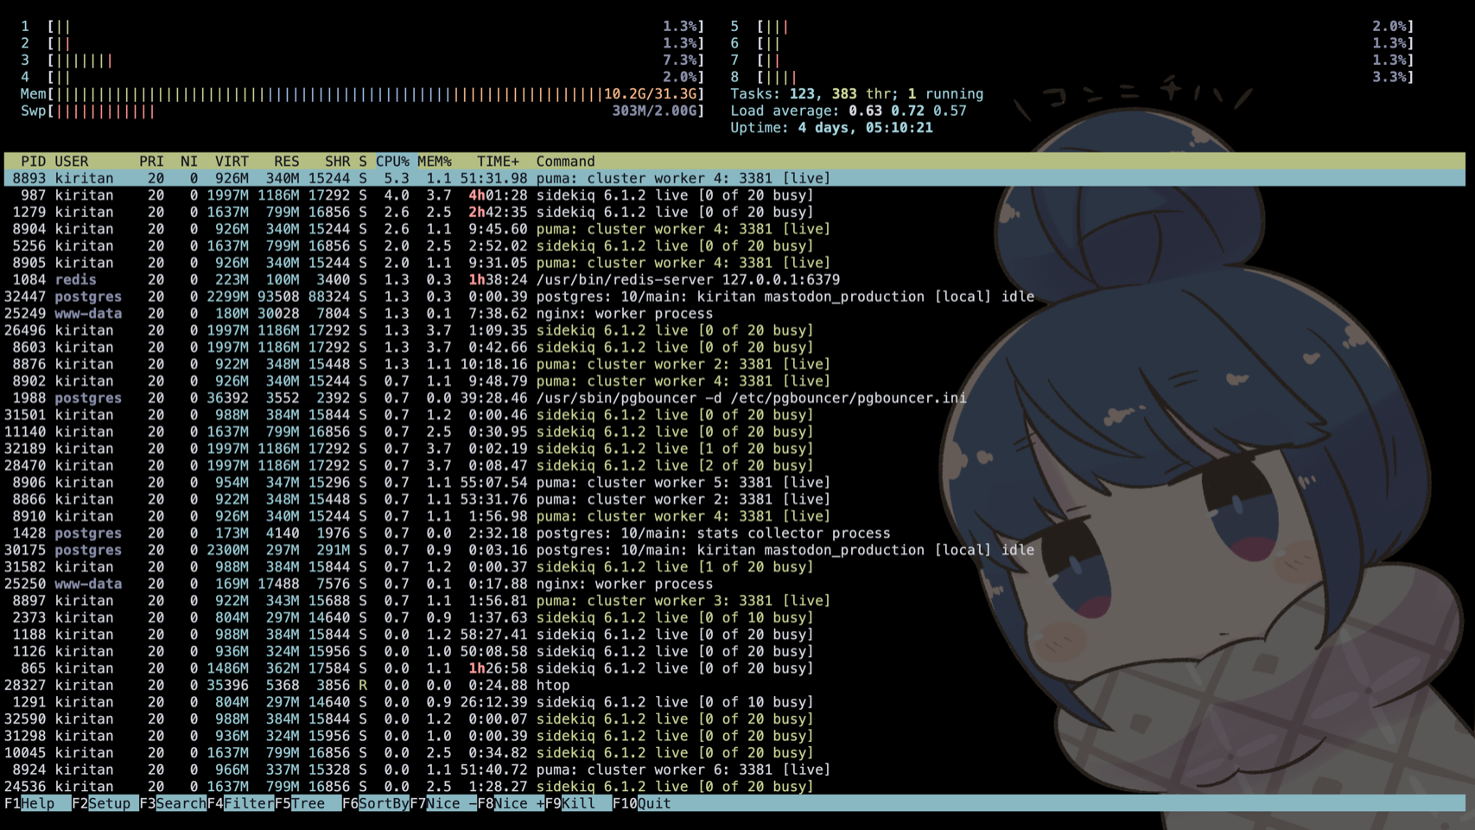Select redis-server process row PID 1084

tap(734, 280)
